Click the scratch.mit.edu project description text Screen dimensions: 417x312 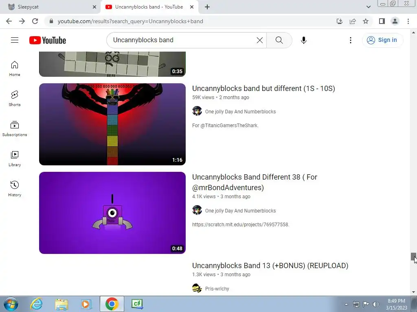tap(241, 224)
